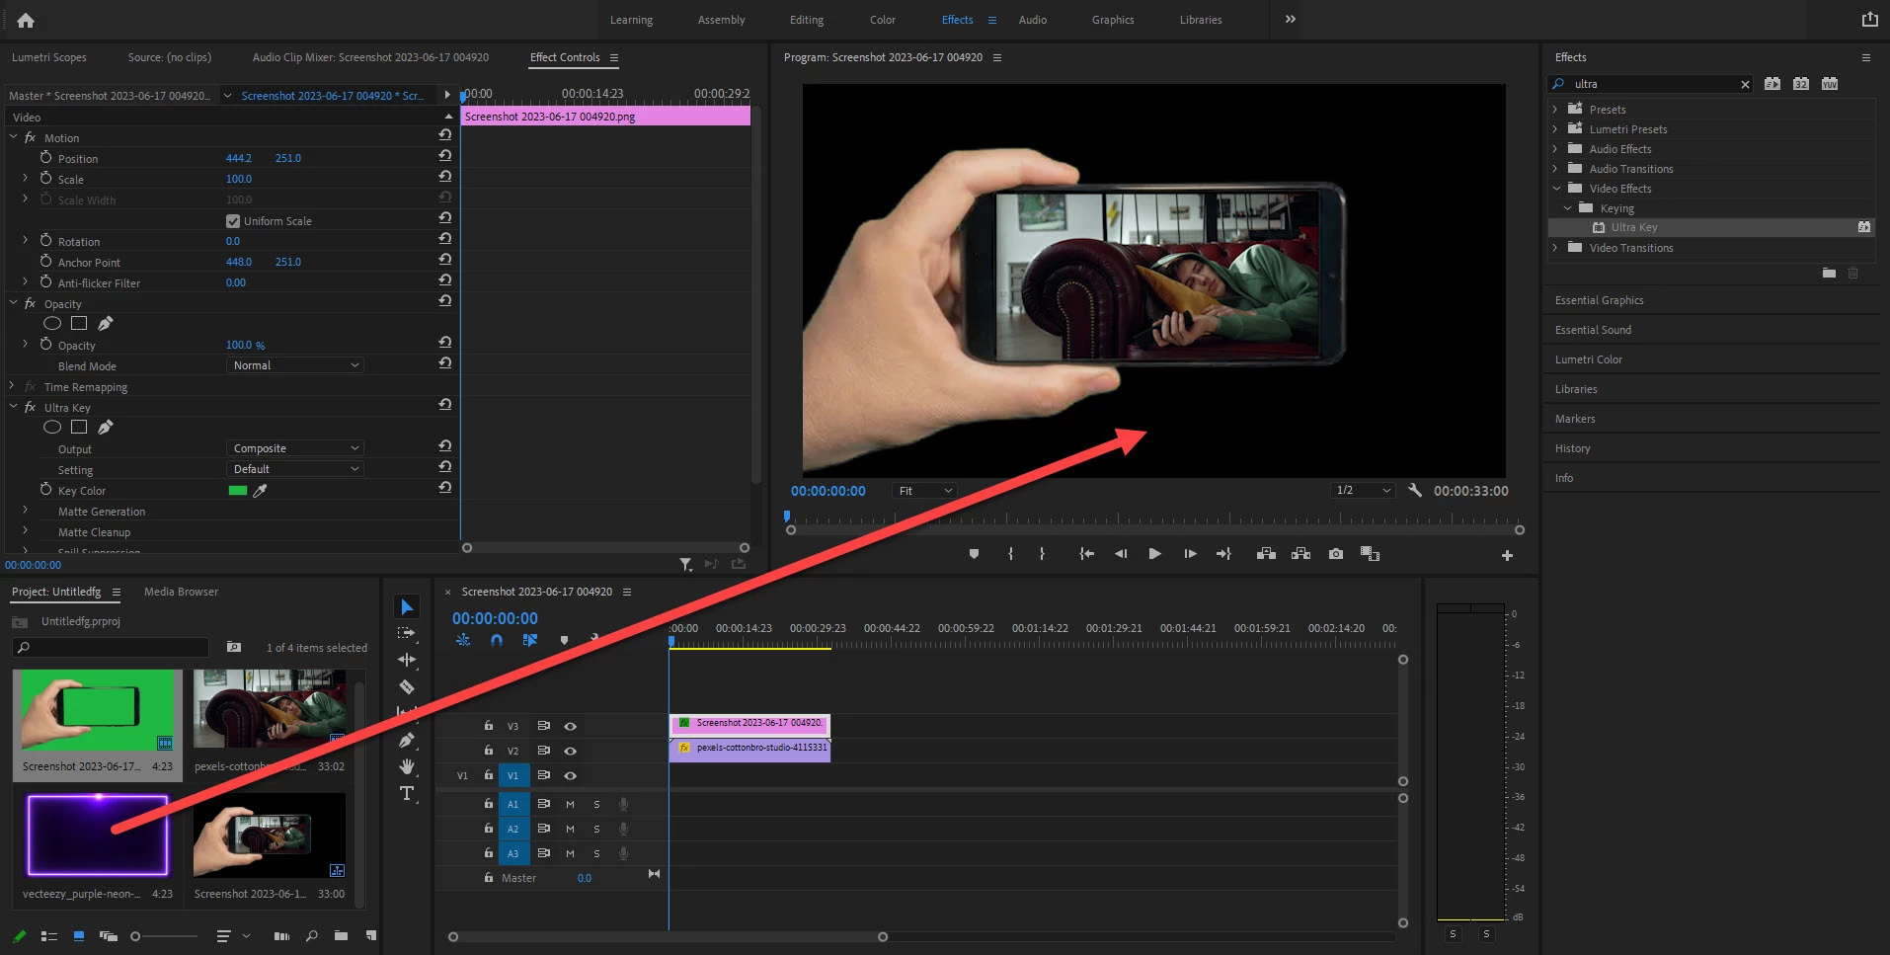This screenshot has height=955, width=1890.
Task: Select the Pen tool in the Tools panel
Action: (x=406, y=740)
